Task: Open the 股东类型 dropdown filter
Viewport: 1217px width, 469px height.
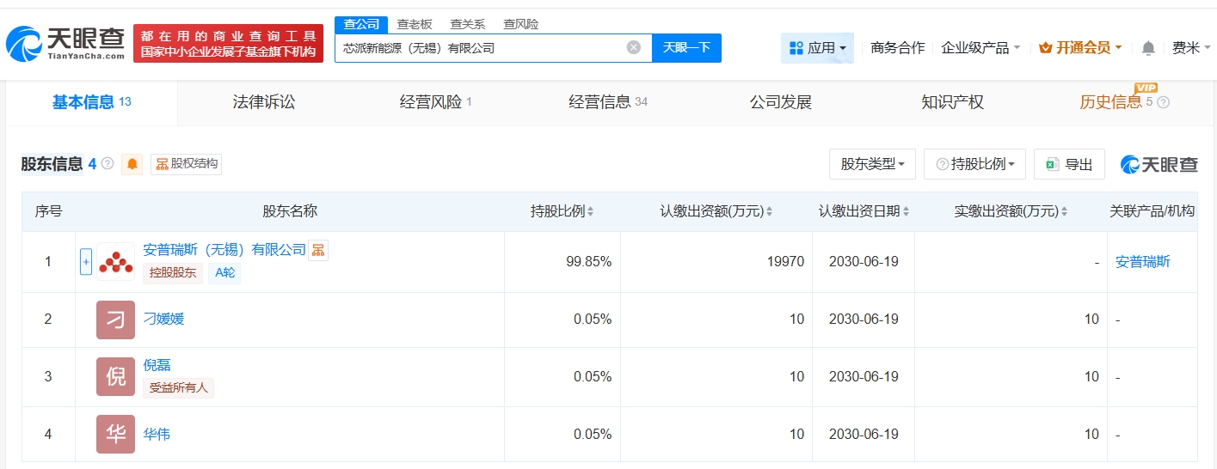Action: coord(872,164)
